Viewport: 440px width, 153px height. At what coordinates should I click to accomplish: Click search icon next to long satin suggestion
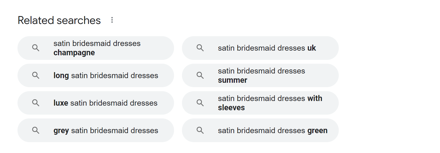pyautogui.click(x=36, y=75)
